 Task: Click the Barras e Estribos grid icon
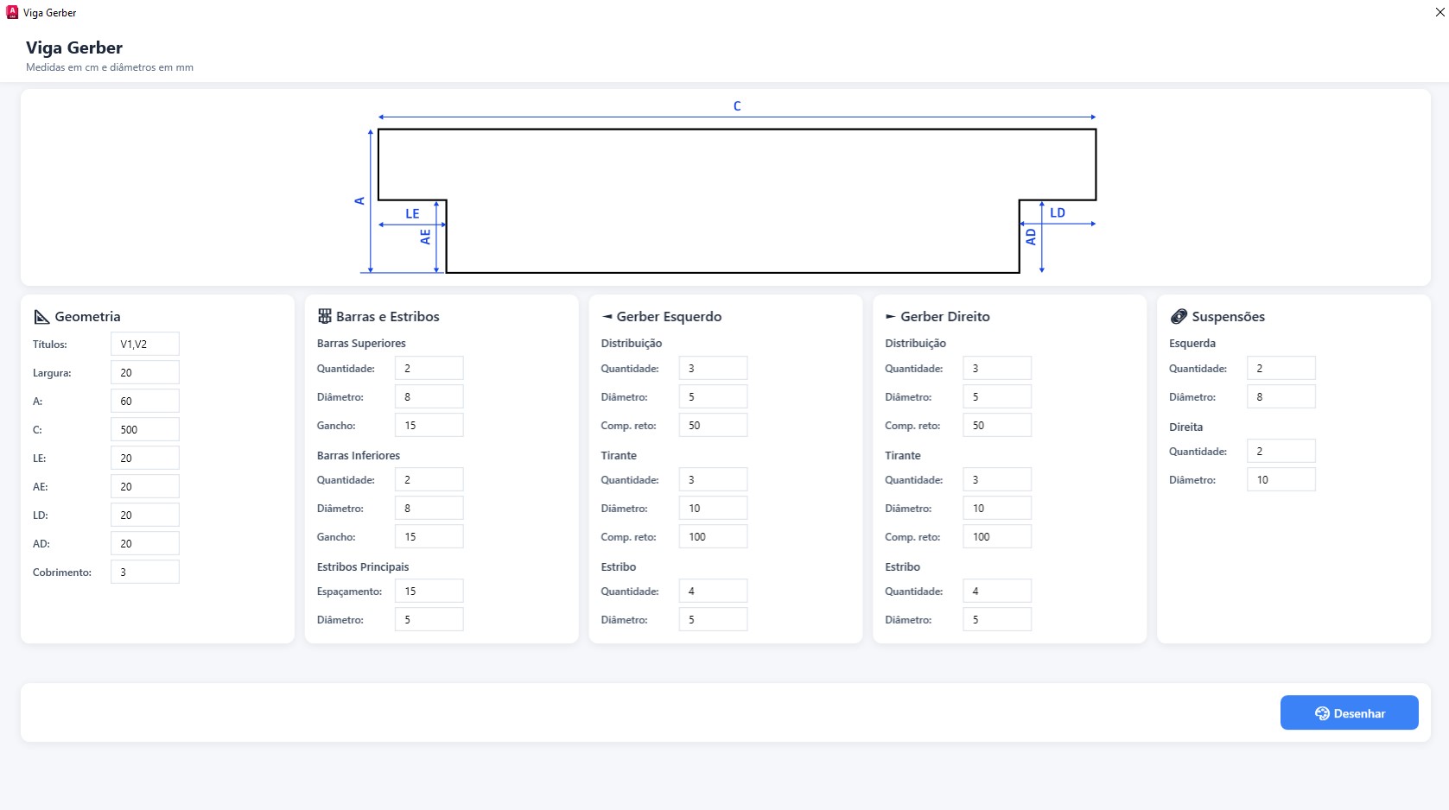[x=325, y=317]
